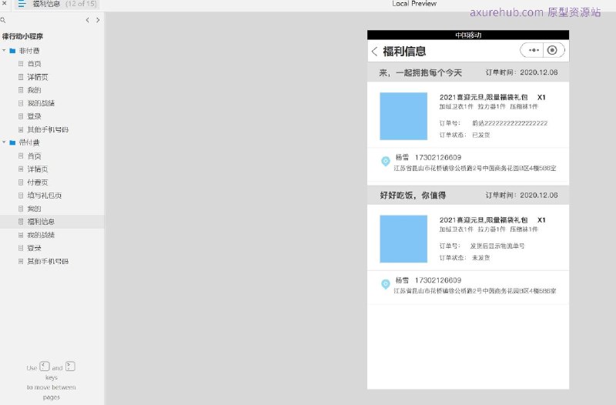Tap address line in the first order
Image resolution: width=616 pixels, height=405 pixels.
pyautogui.click(x=475, y=168)
